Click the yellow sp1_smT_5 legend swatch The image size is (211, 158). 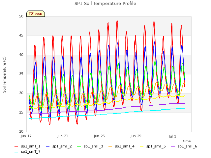click(141, 147)
